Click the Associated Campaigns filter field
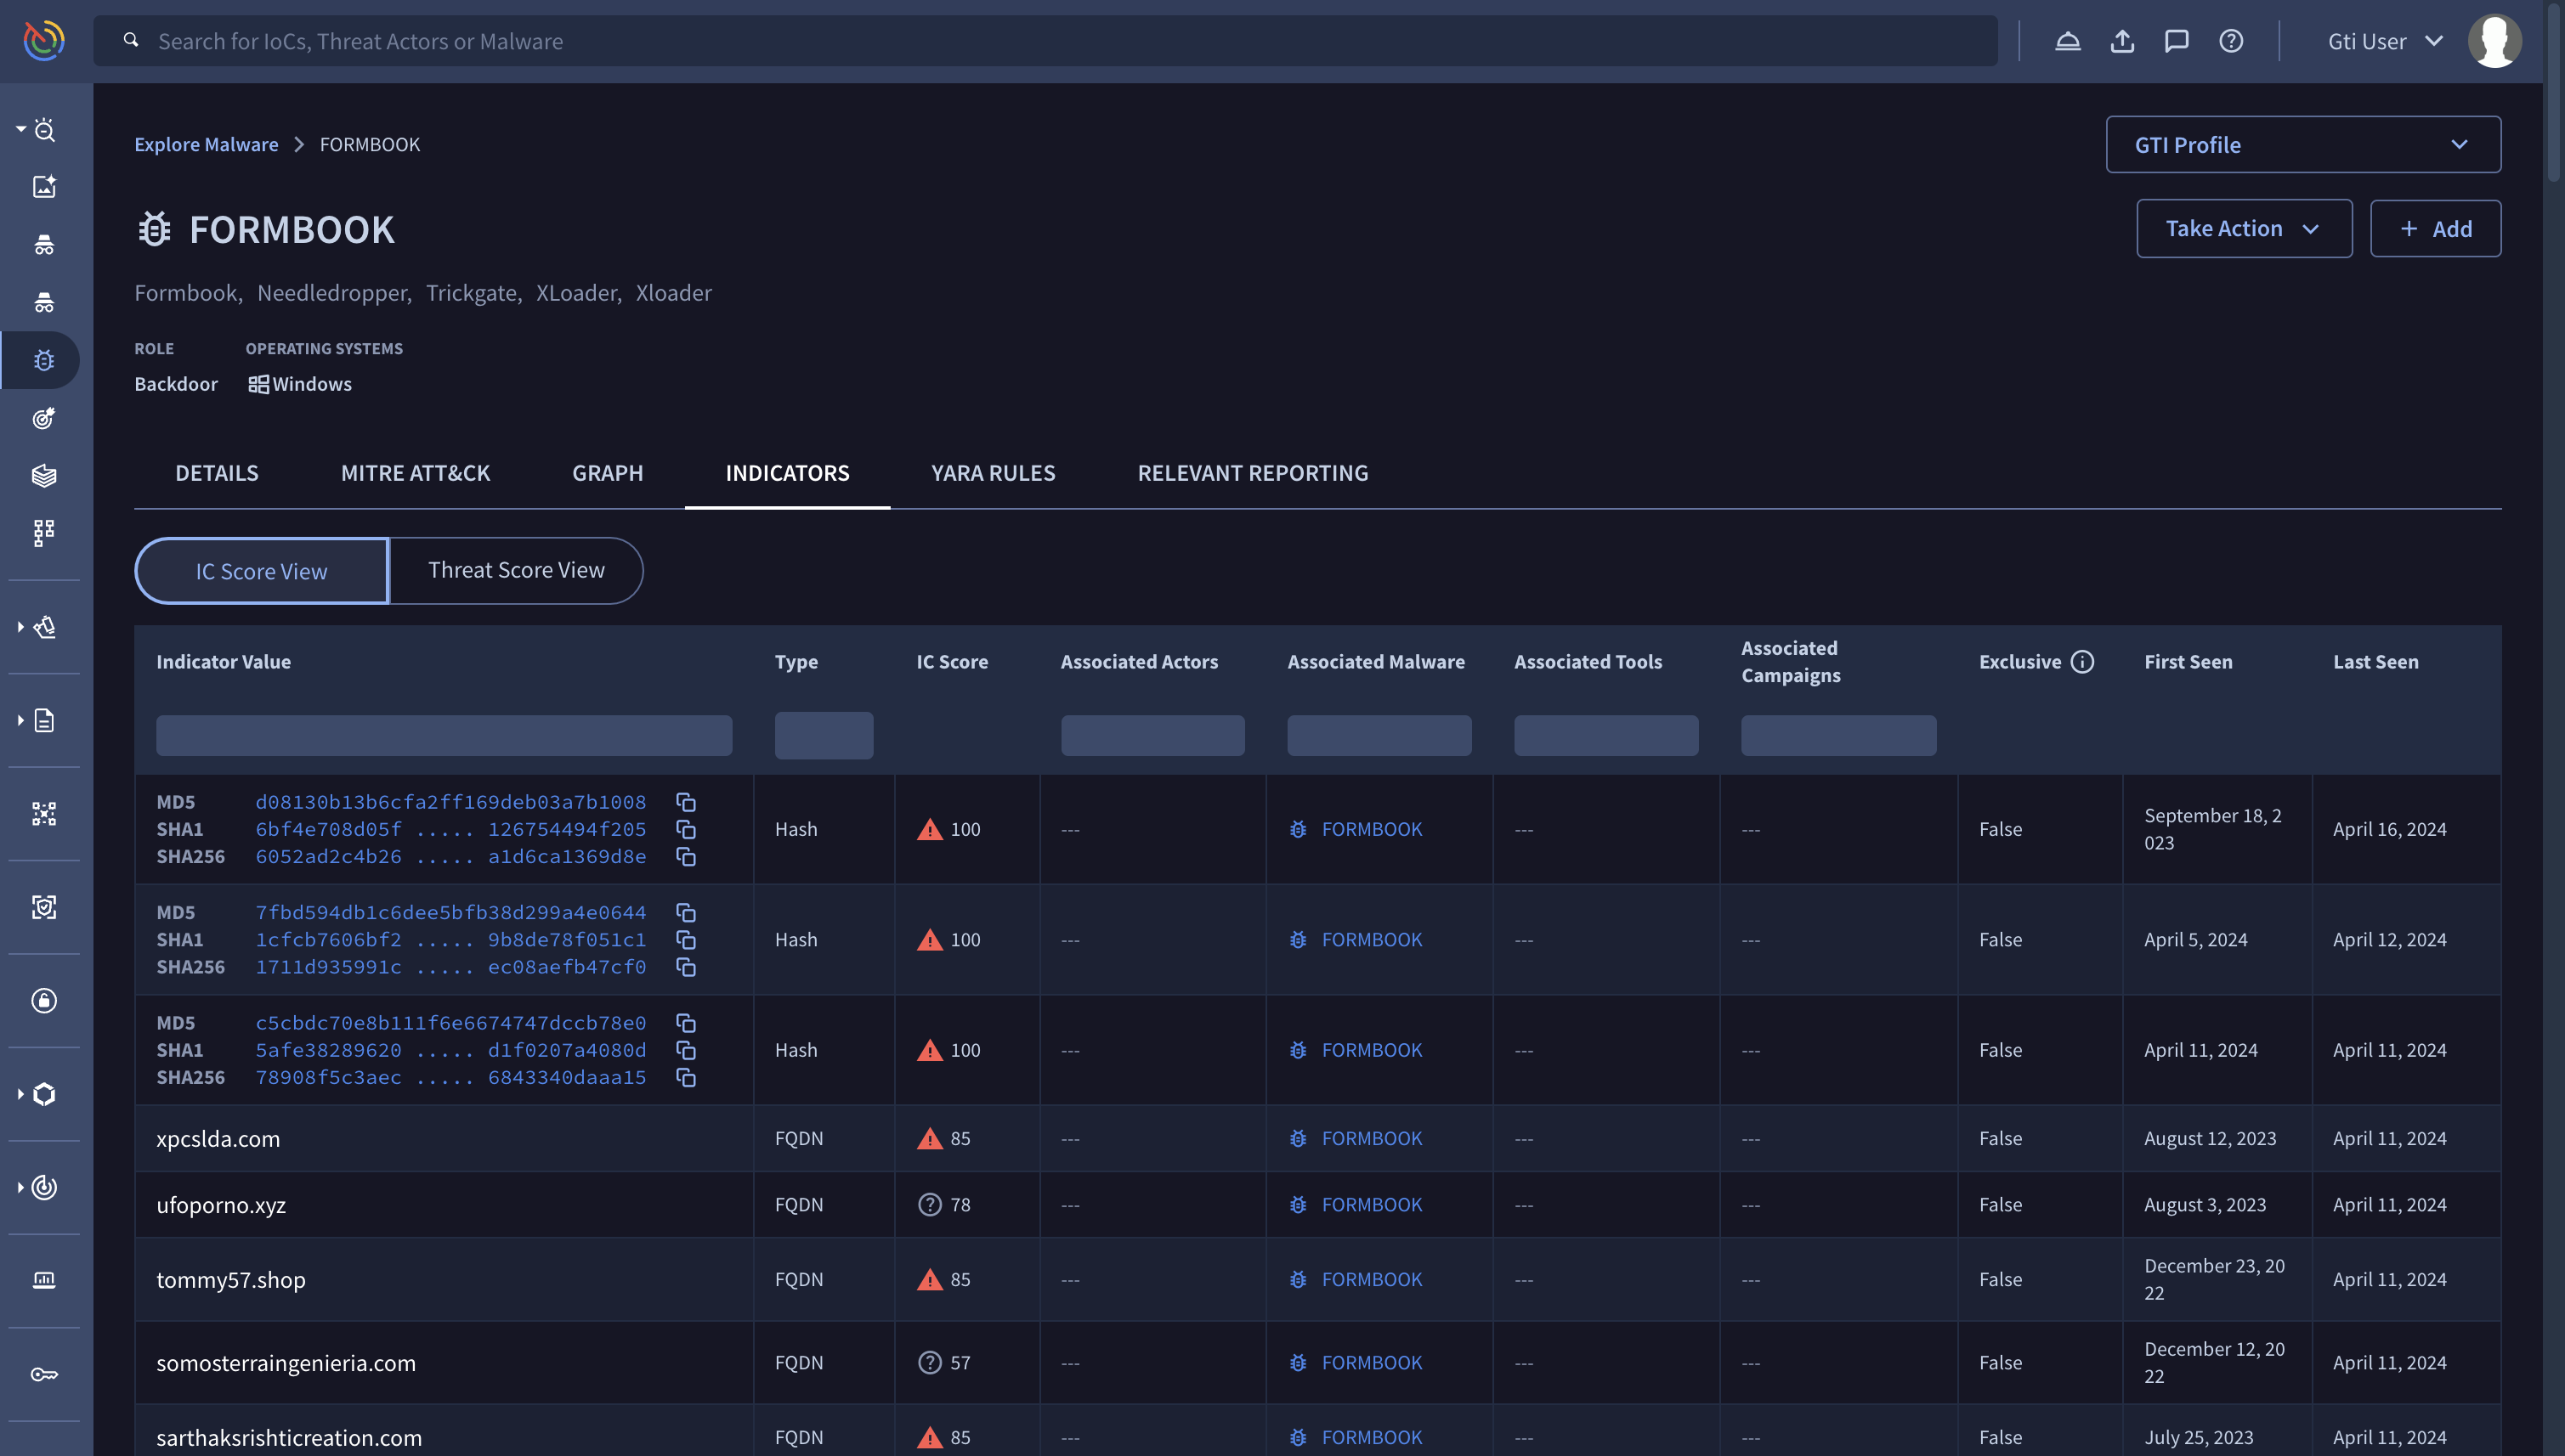The height and width of the screenshot is (1456, 2565). click(1837, 735)
